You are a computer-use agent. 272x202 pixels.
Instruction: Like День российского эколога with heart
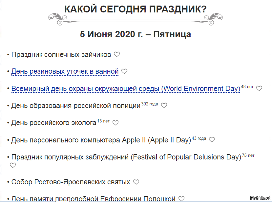(x=115, y=123)
